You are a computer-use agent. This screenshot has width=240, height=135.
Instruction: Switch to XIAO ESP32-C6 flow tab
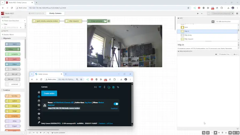point(36,13)
